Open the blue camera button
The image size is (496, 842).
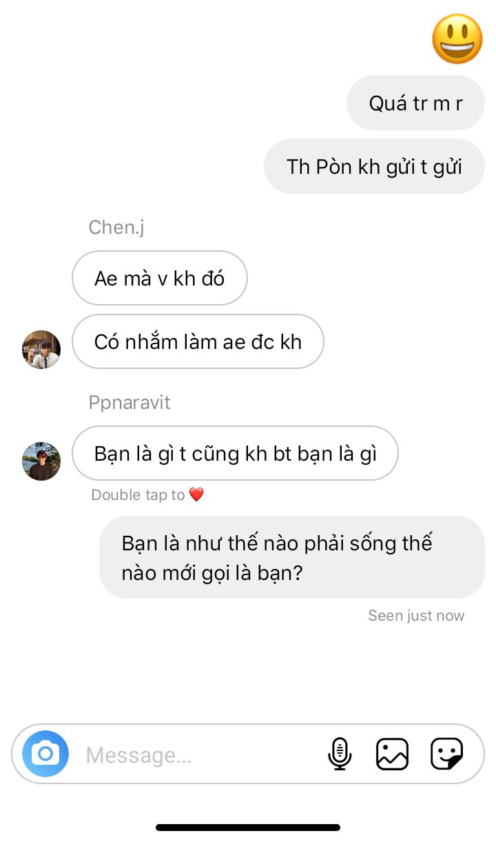click(x=45, y=754)
